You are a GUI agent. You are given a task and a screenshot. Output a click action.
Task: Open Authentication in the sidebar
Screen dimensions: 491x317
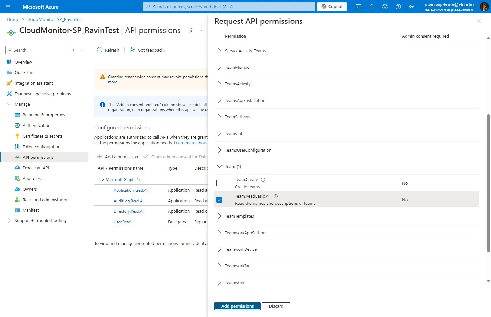pyautogui.click(x=36, y=125)
